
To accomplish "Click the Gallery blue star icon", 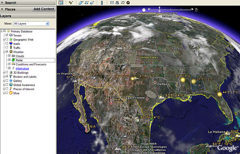I will (11, 80).
